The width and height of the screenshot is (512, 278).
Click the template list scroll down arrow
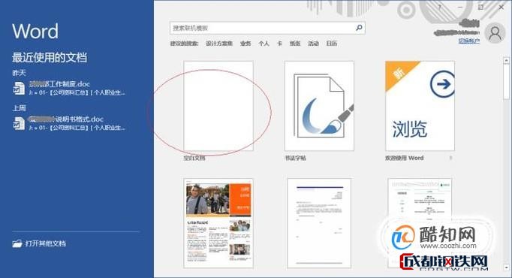tap(506, 267)
